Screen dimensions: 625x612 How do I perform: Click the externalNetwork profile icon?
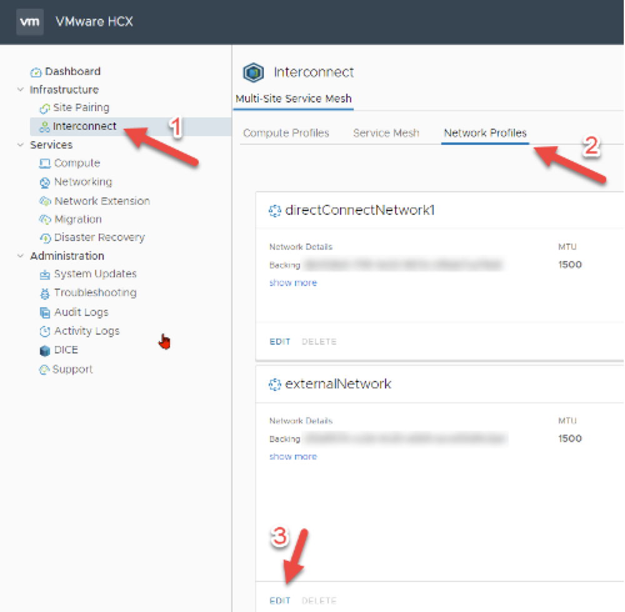[x=274, y=385]
